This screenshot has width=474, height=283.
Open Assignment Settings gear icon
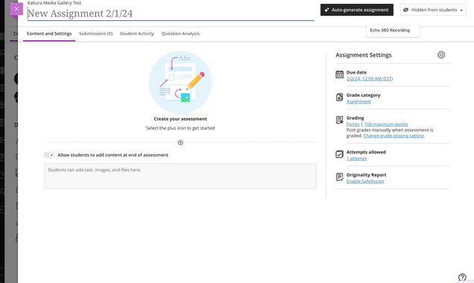[441, 54]
